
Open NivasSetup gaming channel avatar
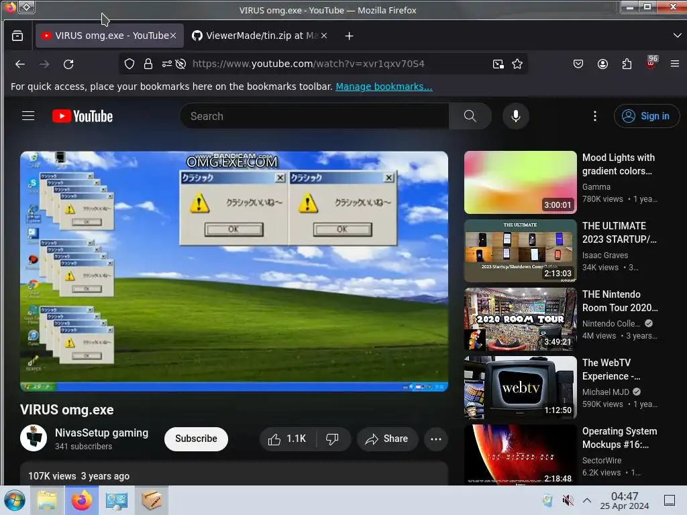click(34, 438)
